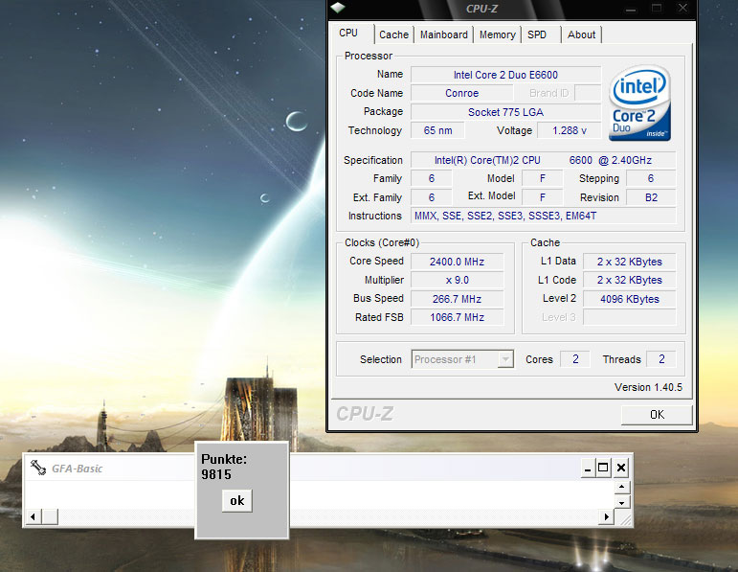Click the Revision value 'B2'
738x572 pixels.
tap(651, 197)
